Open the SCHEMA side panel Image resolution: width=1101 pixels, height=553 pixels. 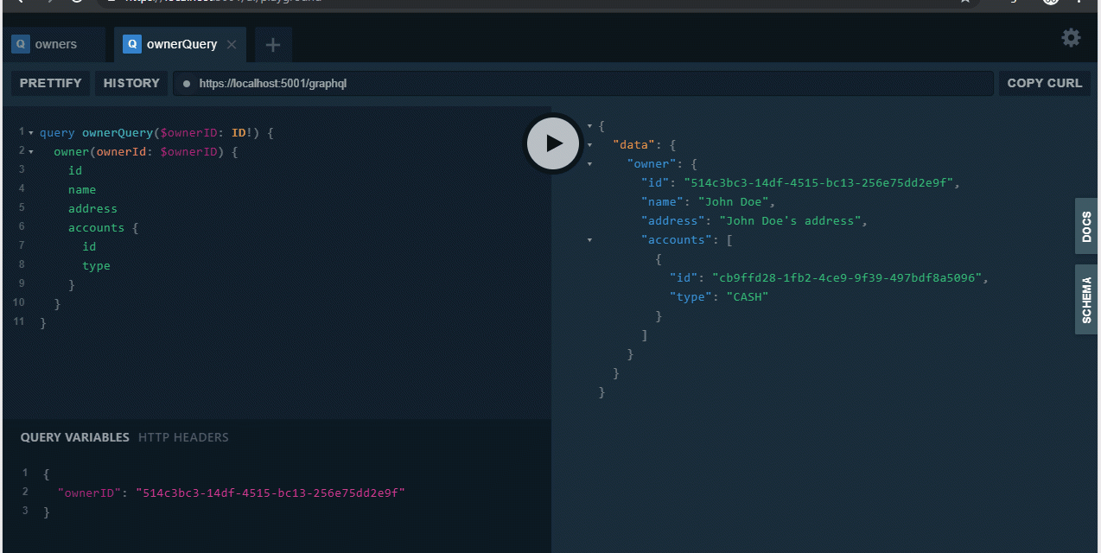click(x=1086, y=300)
